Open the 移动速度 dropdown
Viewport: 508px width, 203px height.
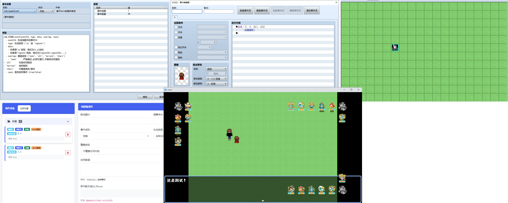216,79
